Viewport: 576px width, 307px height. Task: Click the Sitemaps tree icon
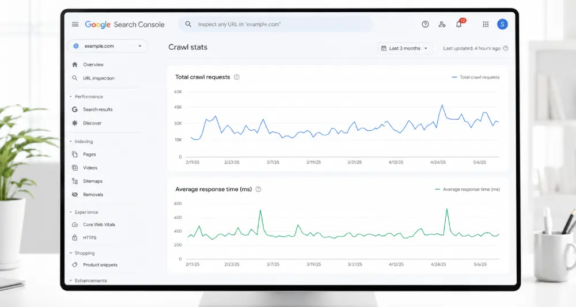pos(75,181)
